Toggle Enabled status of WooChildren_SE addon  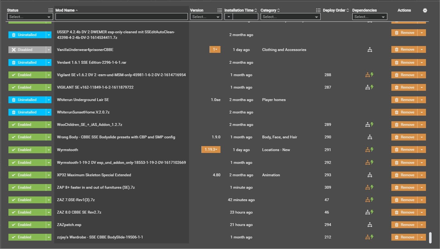pos(27,125)
